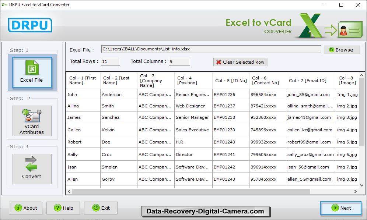
Task: Click the vCard contact card graphic
Action: 350,29
